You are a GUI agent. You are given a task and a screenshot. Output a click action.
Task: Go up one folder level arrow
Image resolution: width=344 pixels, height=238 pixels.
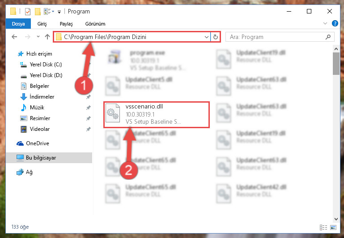coord(47,37)
